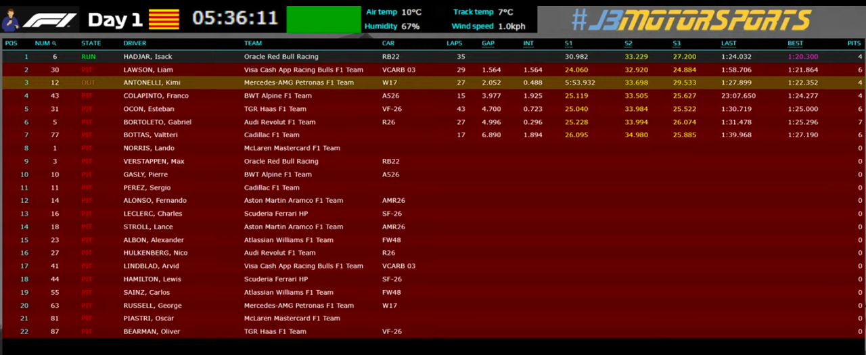Sort by the TEAM column header

click(x=252, y=43)
